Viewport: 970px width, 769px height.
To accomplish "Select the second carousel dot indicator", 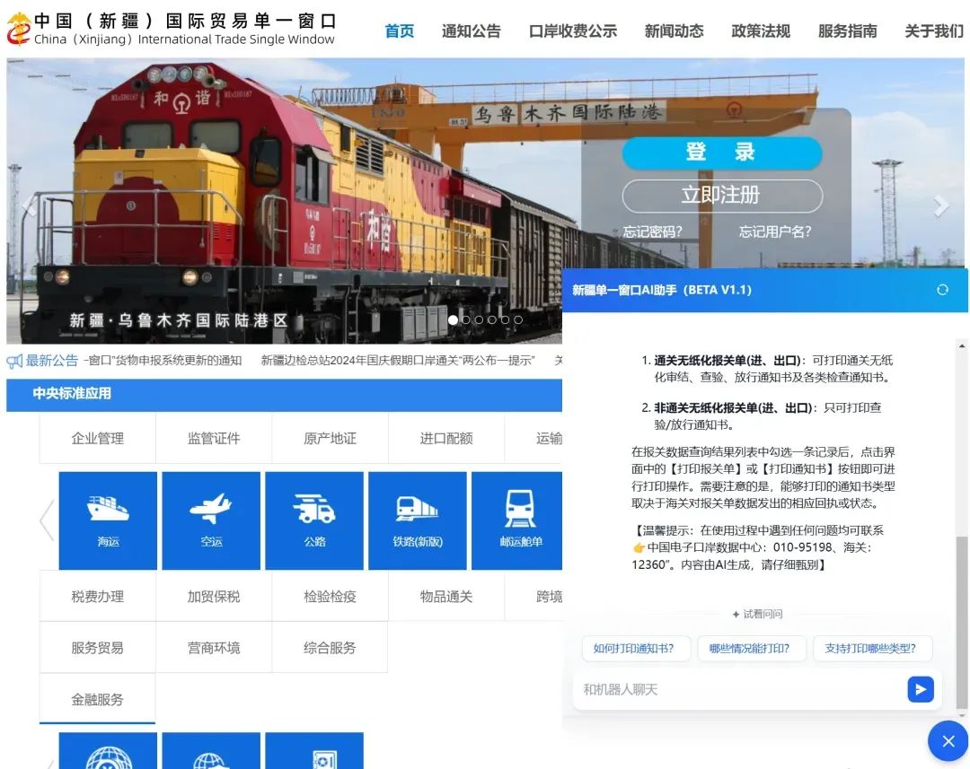I will coord(466,319).
